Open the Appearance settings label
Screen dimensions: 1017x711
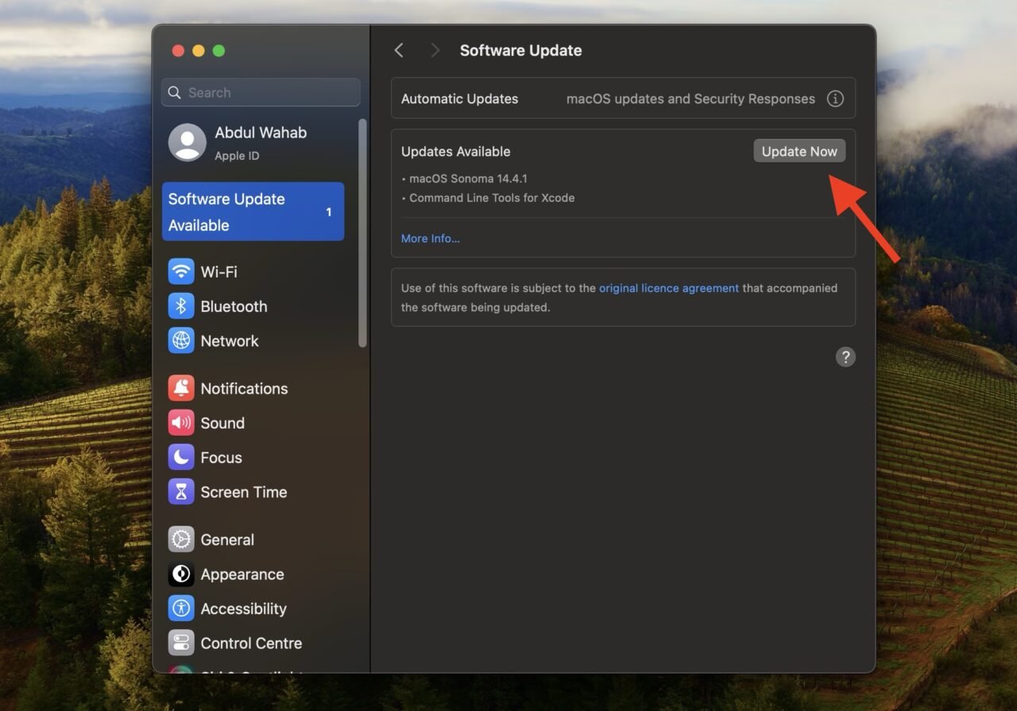(242, 574)
